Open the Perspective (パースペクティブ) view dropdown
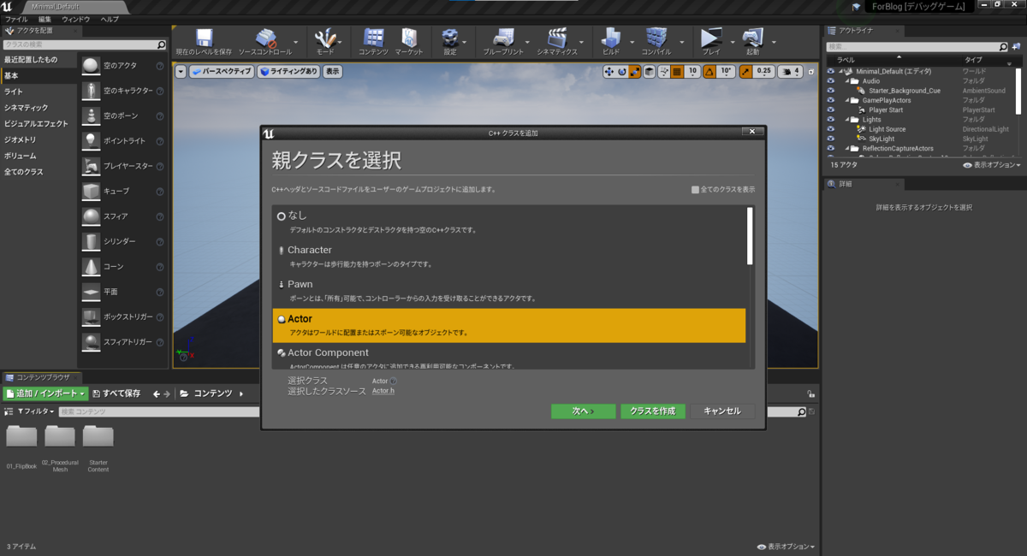 pyautogui.click(x=222, y=72)
